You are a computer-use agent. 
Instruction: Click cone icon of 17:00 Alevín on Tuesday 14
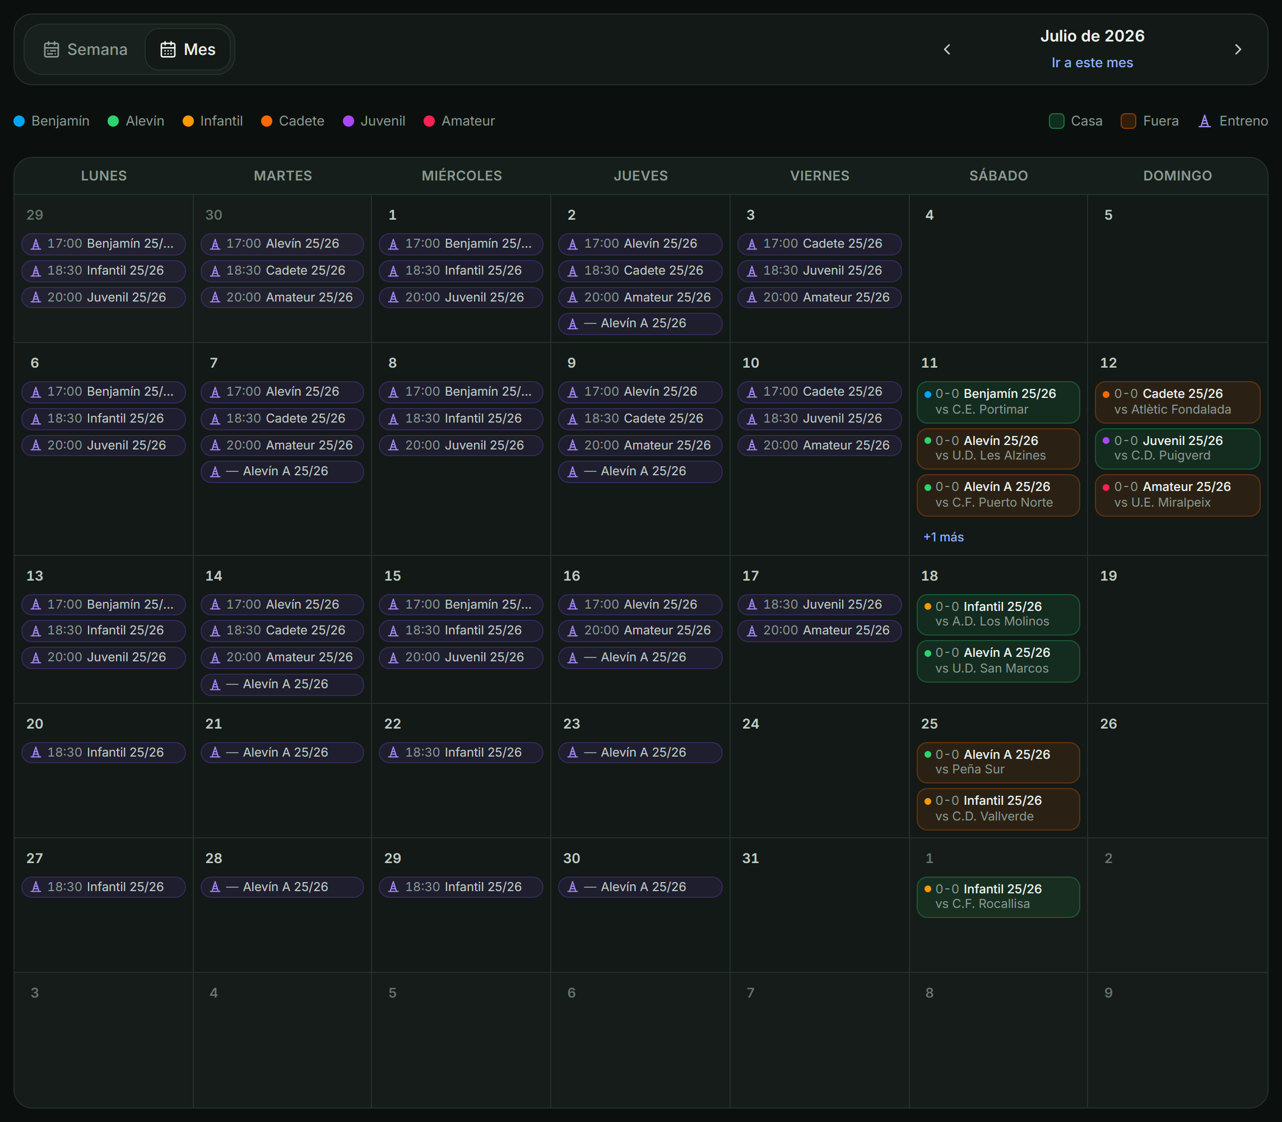(x=215, y=605)
